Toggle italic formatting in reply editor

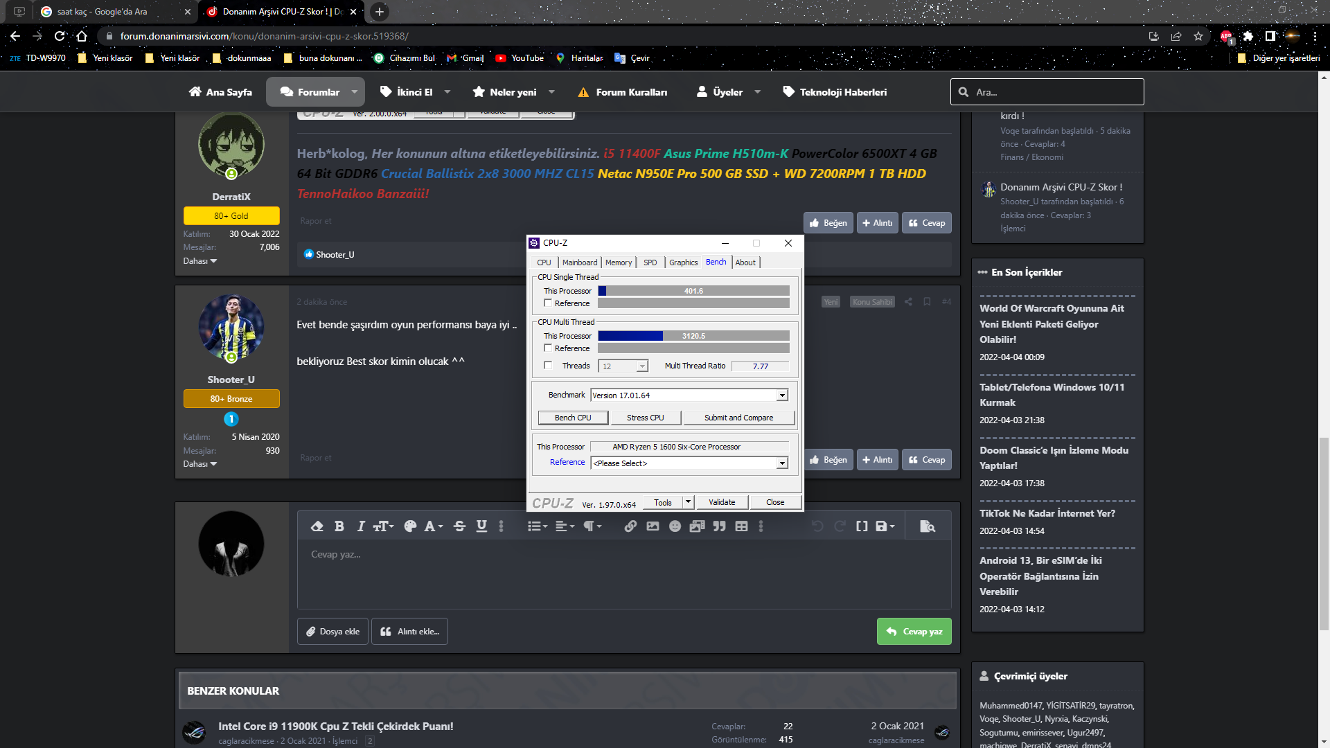[361, 526]
